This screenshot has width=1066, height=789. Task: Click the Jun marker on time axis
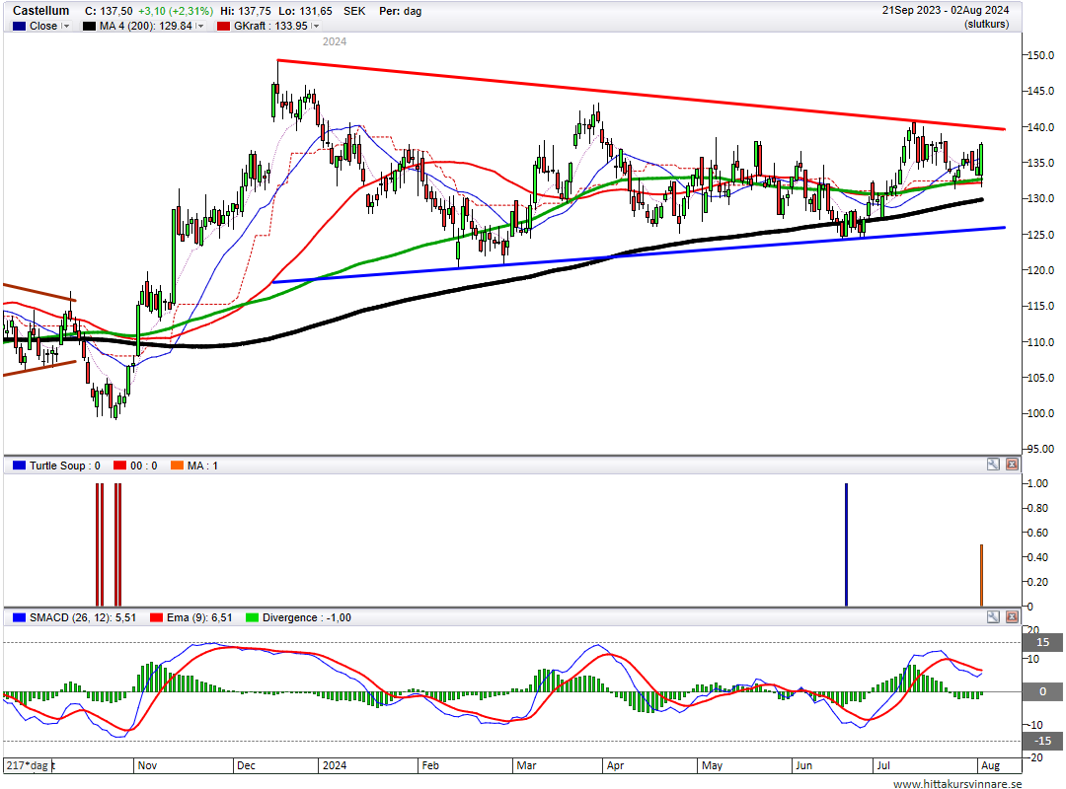point(803,765)
